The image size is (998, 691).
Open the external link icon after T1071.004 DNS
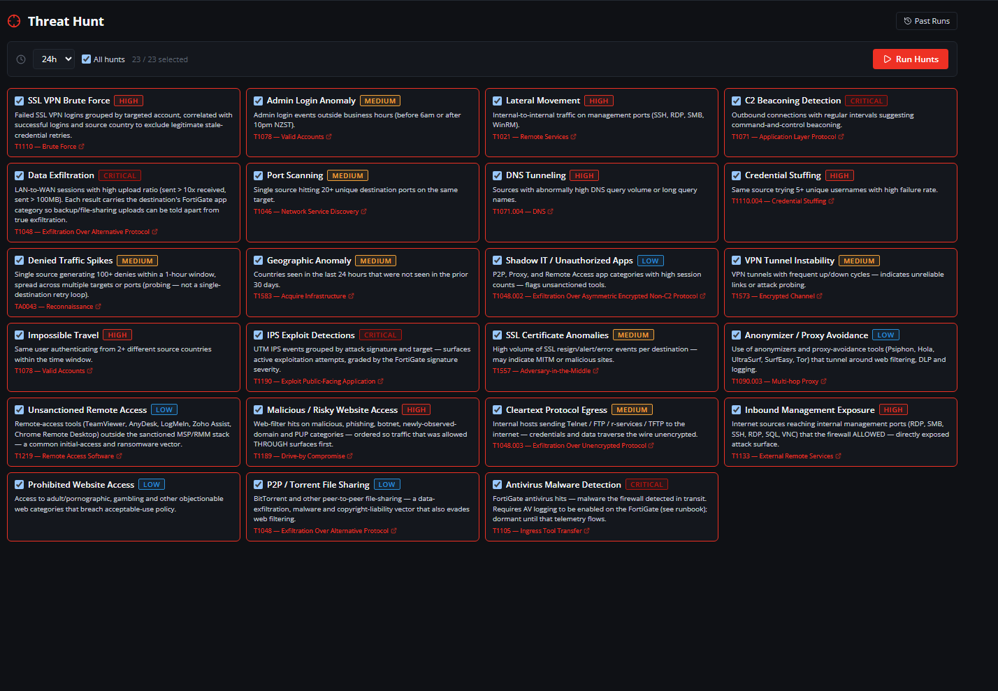551,212
